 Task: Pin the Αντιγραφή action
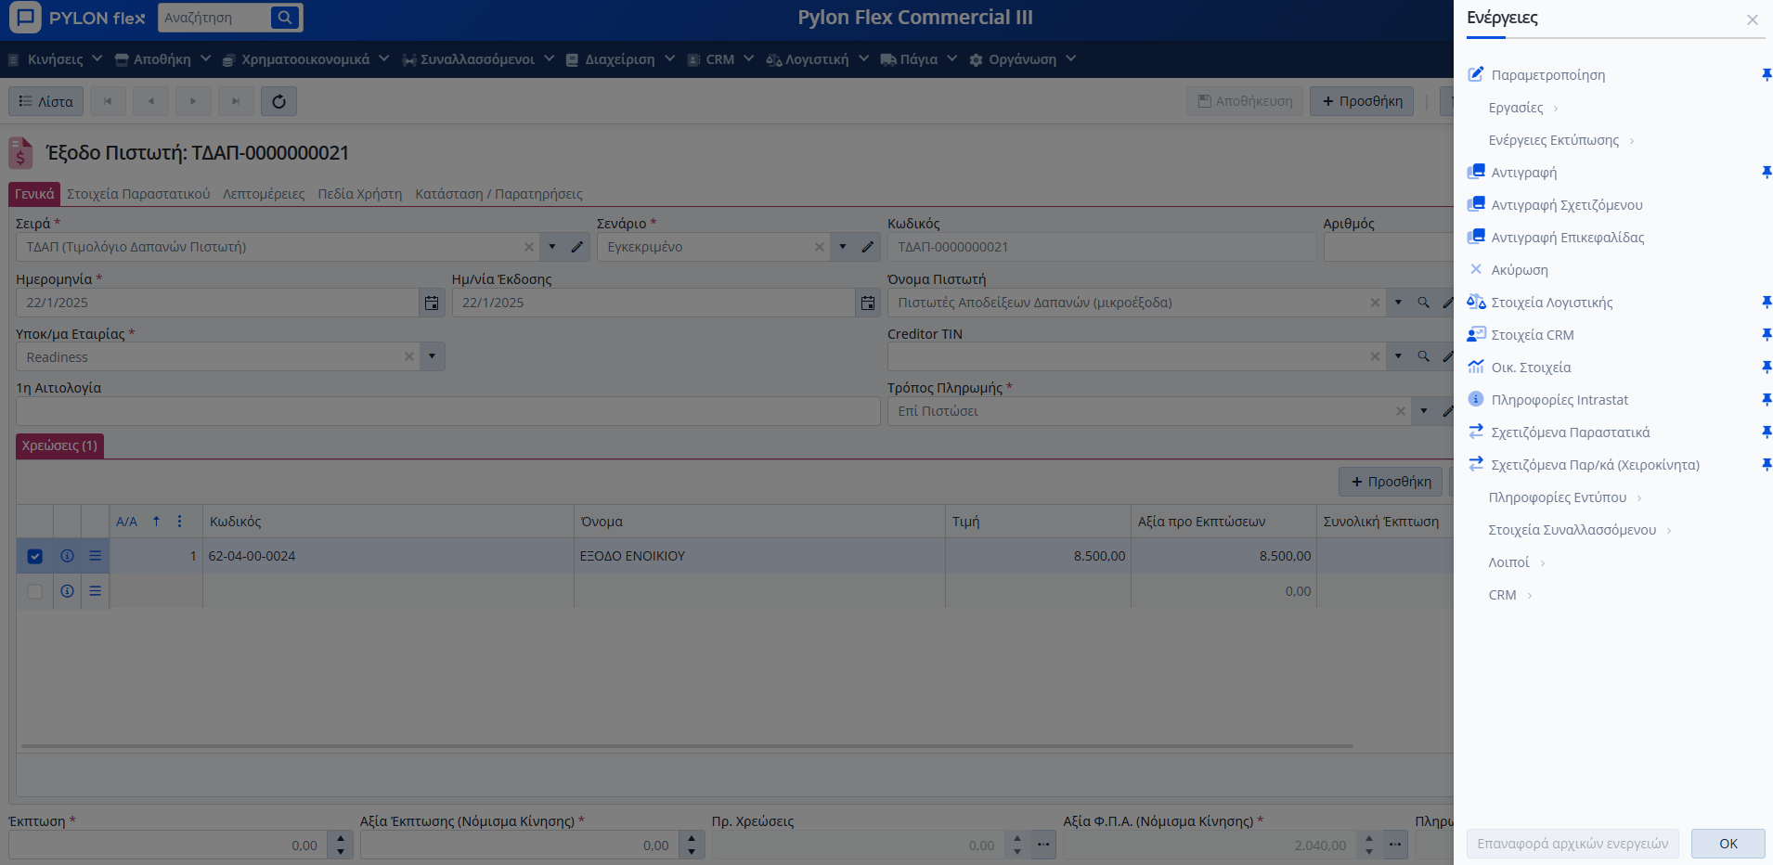coord(1767,173)
